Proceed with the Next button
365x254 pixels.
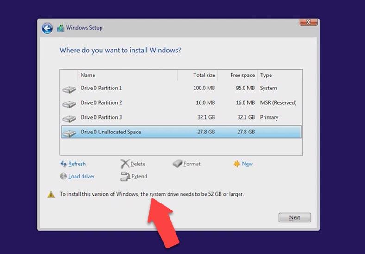click(295, 217)
